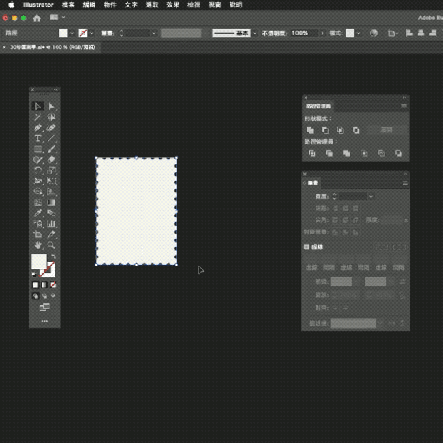
Task: Select the Pen tool
Action: tap(38, 127)
